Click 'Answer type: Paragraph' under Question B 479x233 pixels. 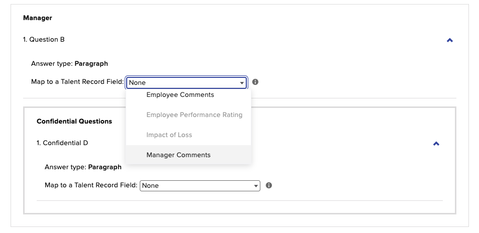(69, 64)
